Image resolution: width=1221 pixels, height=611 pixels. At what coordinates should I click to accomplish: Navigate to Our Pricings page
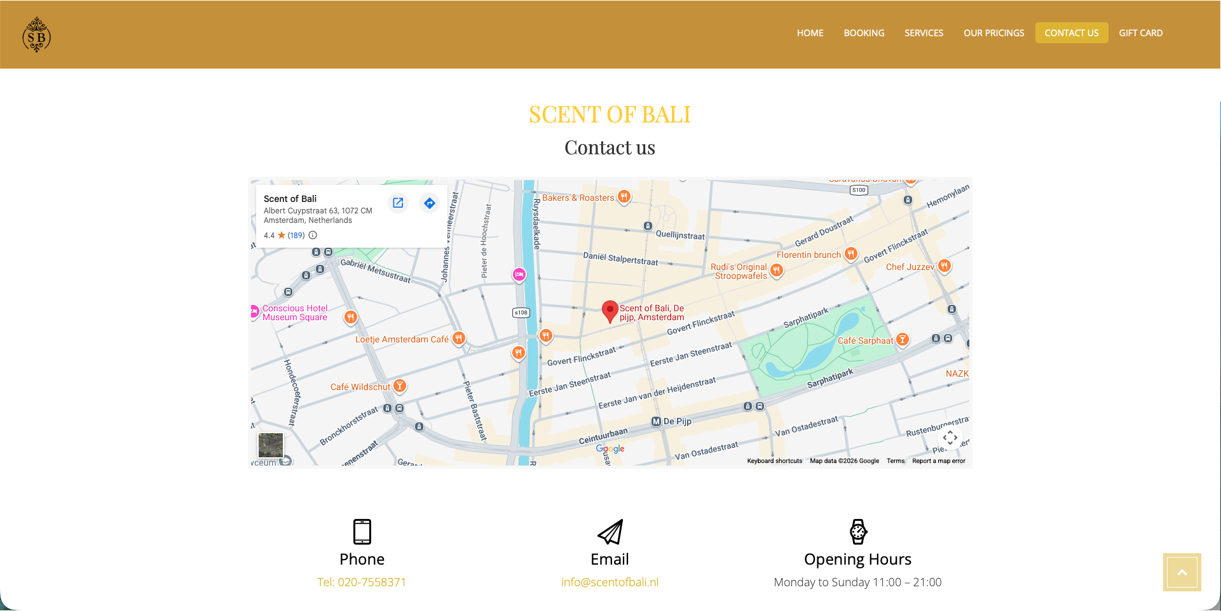(x=993, y=33)
